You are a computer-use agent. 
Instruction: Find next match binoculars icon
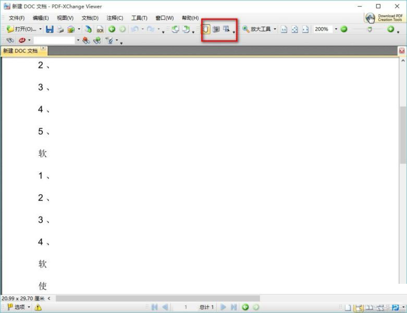[x=97, y=40]
